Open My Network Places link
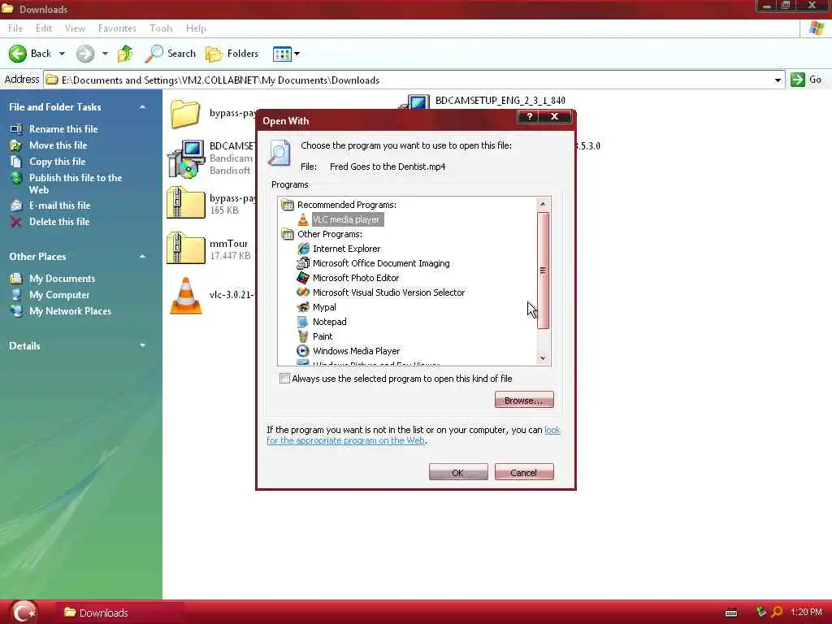832x624 pixels. click(70, 311)
